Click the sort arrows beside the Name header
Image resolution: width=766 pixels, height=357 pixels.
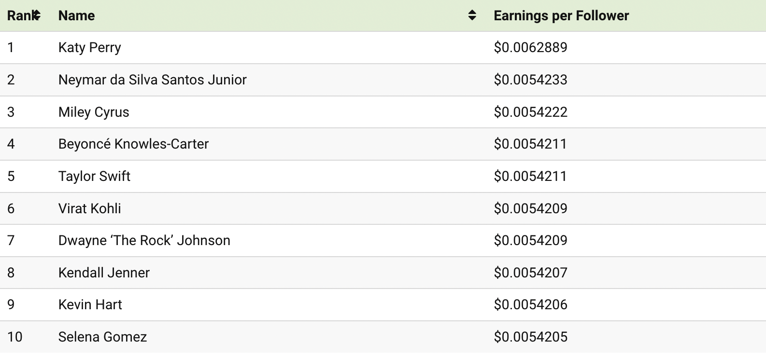point(472,15)
